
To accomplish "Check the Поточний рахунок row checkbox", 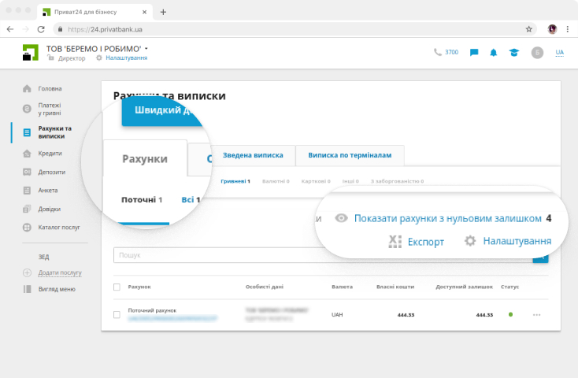I will coord(117,314).
